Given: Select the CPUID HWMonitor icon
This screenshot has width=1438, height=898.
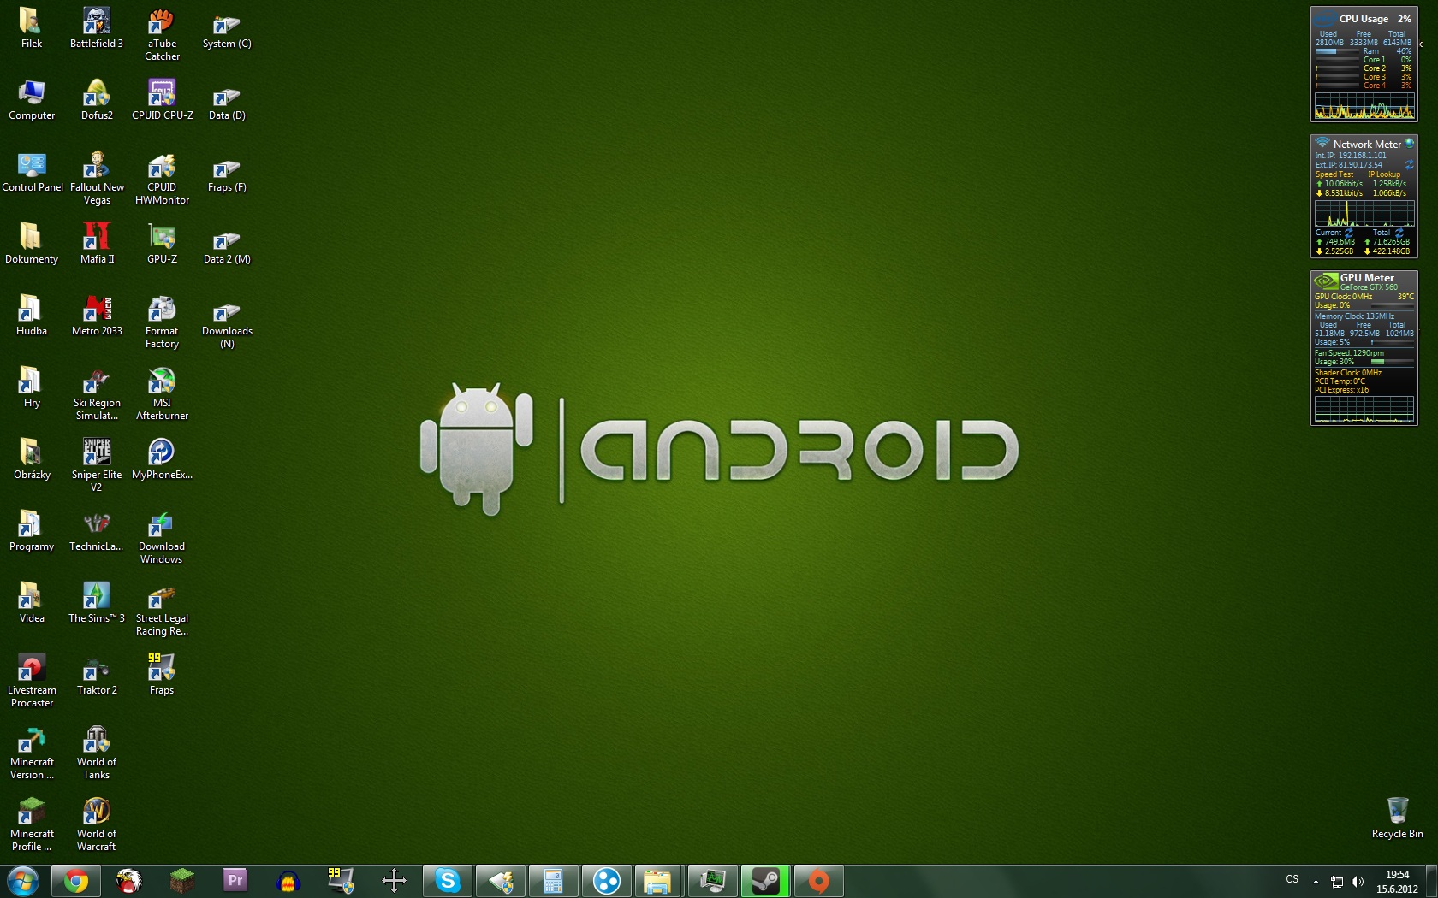Looking at the screenshot, I should click(x=162, y=178).
